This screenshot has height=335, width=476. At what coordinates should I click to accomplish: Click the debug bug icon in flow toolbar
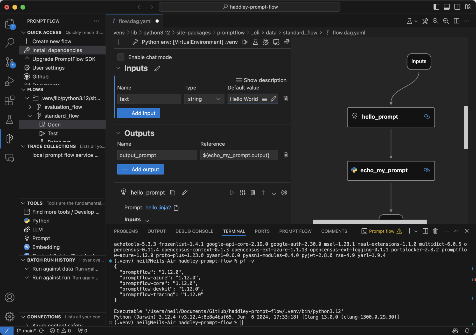(x=266, y=42)
